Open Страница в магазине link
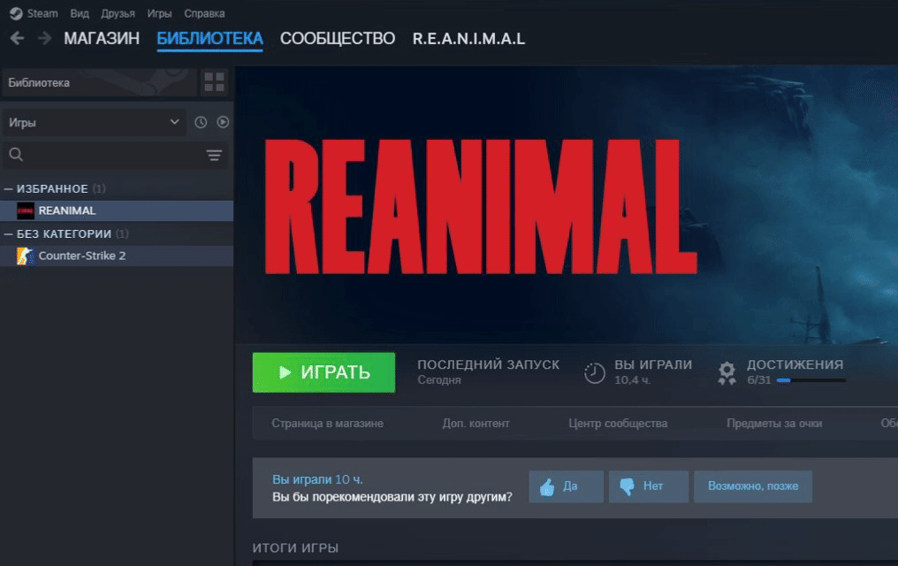The width and height of the screenshot is (898, 566). pos(328,424)
